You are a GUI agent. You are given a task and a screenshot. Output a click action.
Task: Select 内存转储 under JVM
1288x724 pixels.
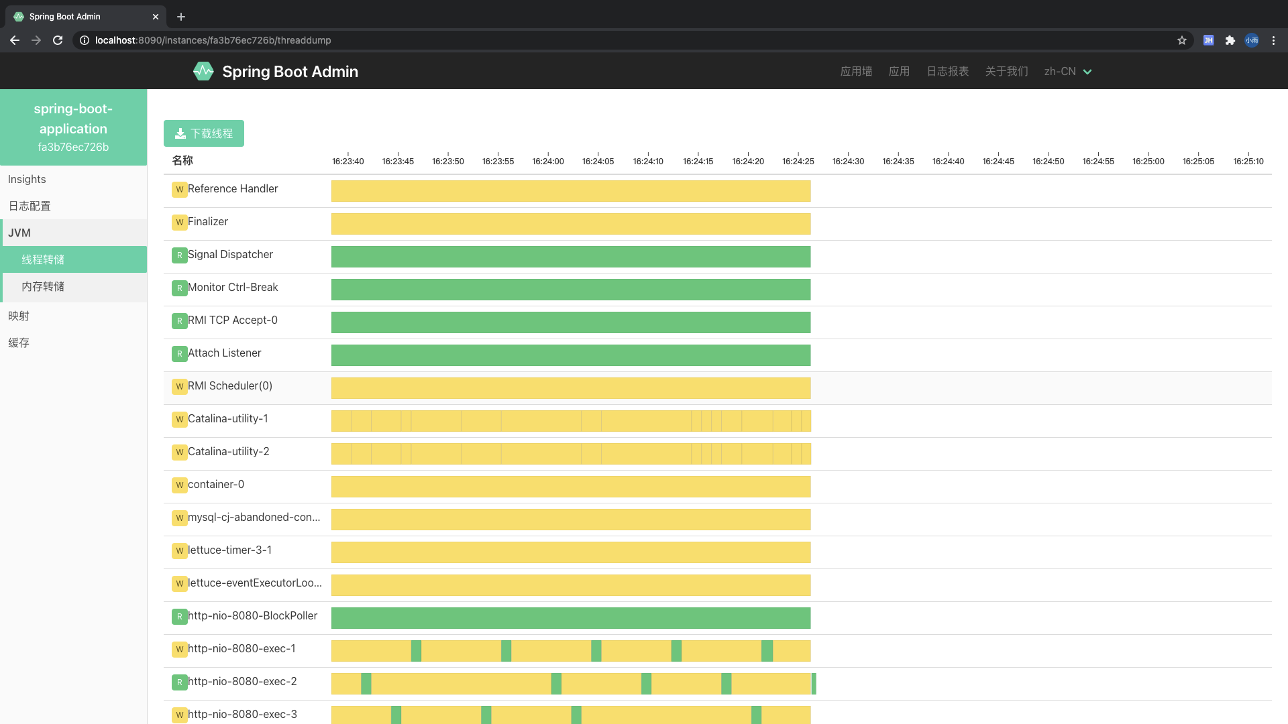tap(74, 286)
